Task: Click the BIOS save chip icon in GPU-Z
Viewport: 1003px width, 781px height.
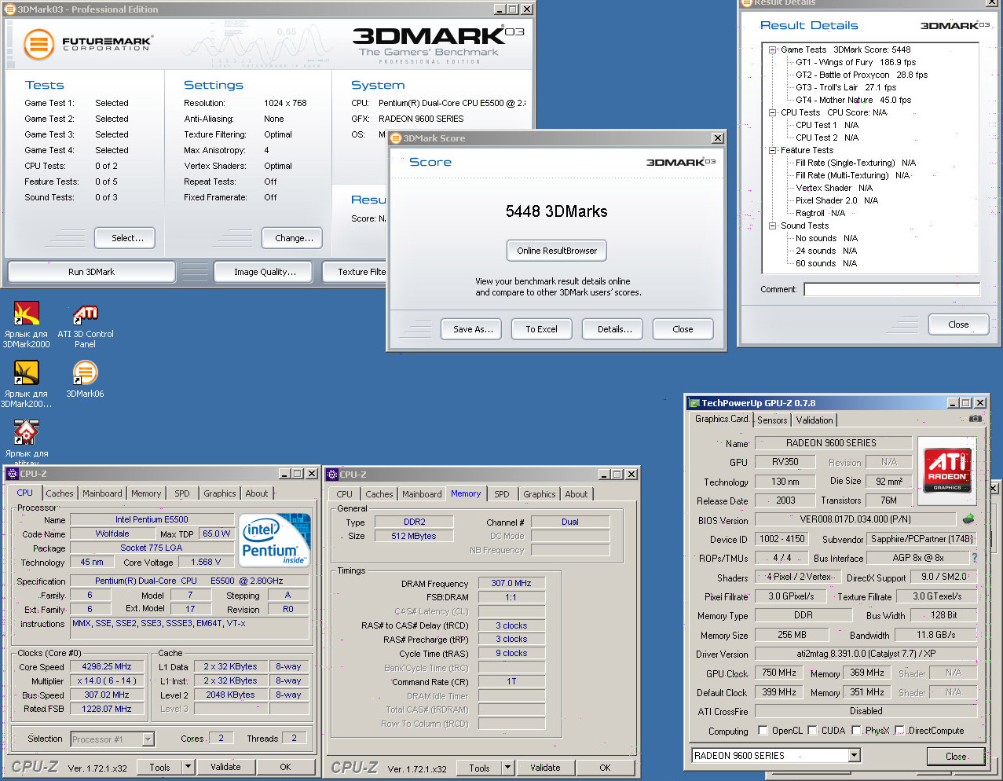Action: [x=968, y=519]
